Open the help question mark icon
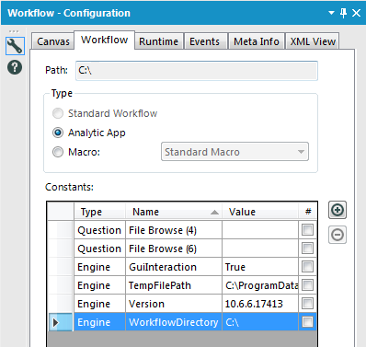Viewport: 366px width, 347px height. pyautogui.click(x=15, y=67)
